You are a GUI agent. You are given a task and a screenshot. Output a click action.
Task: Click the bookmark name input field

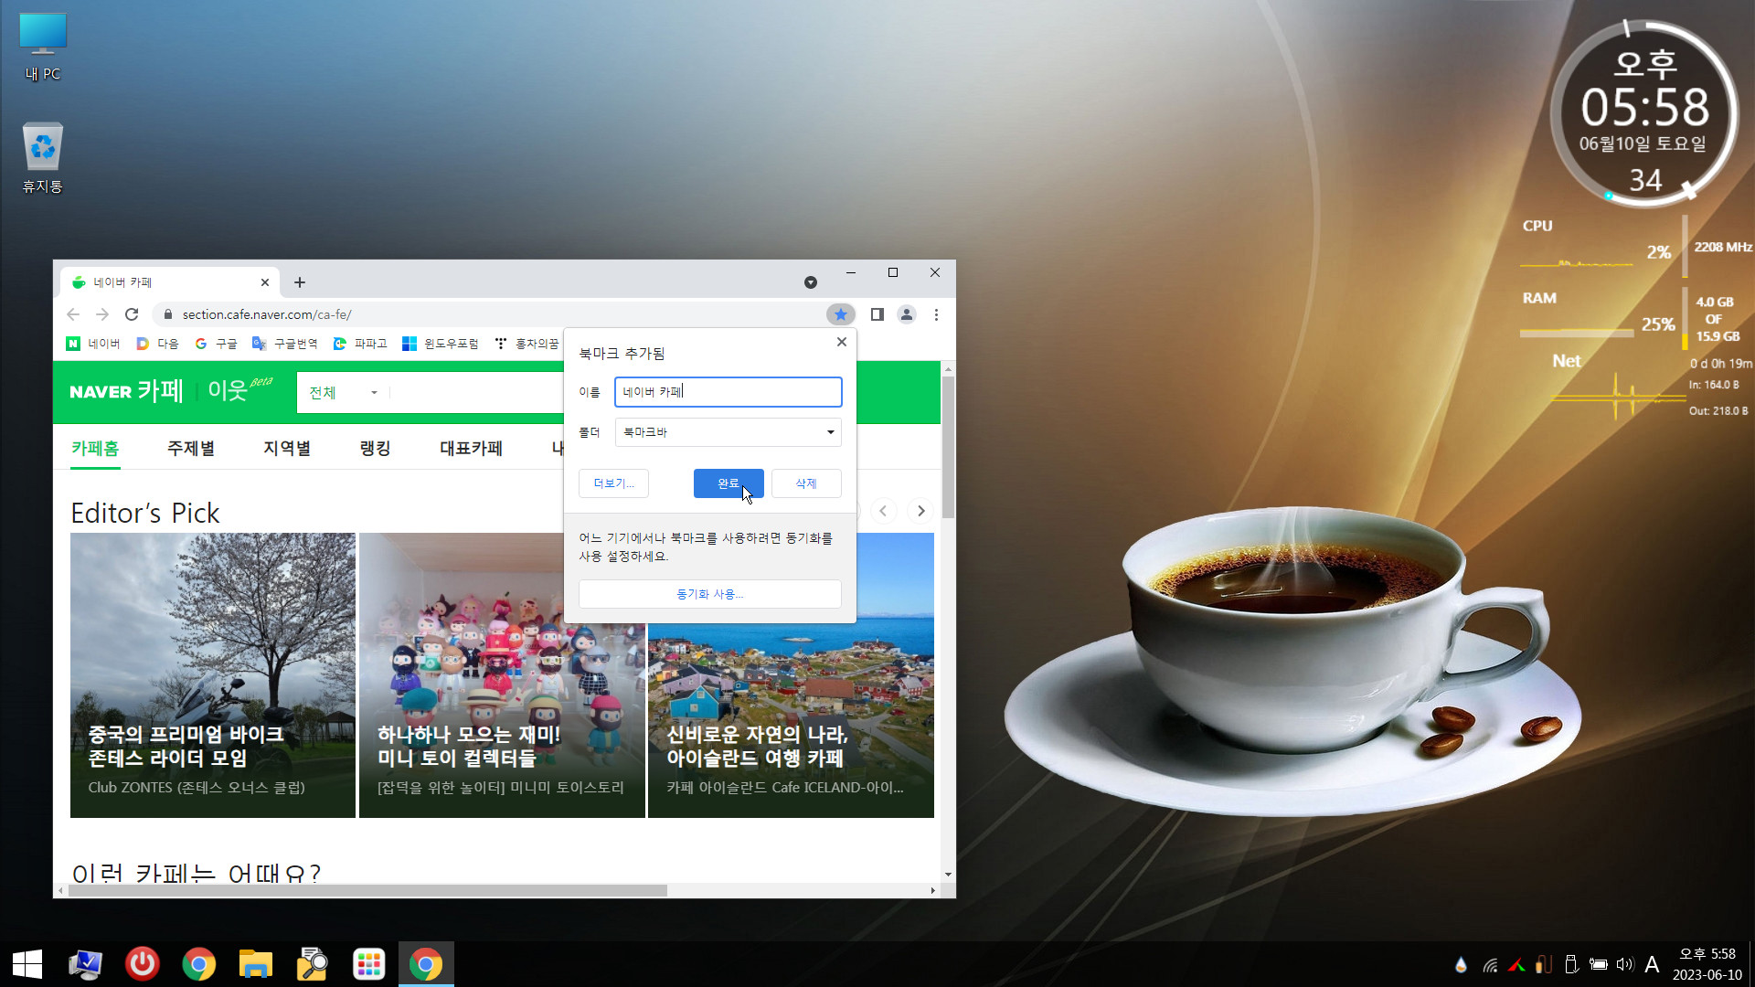(x=728, y=392)
